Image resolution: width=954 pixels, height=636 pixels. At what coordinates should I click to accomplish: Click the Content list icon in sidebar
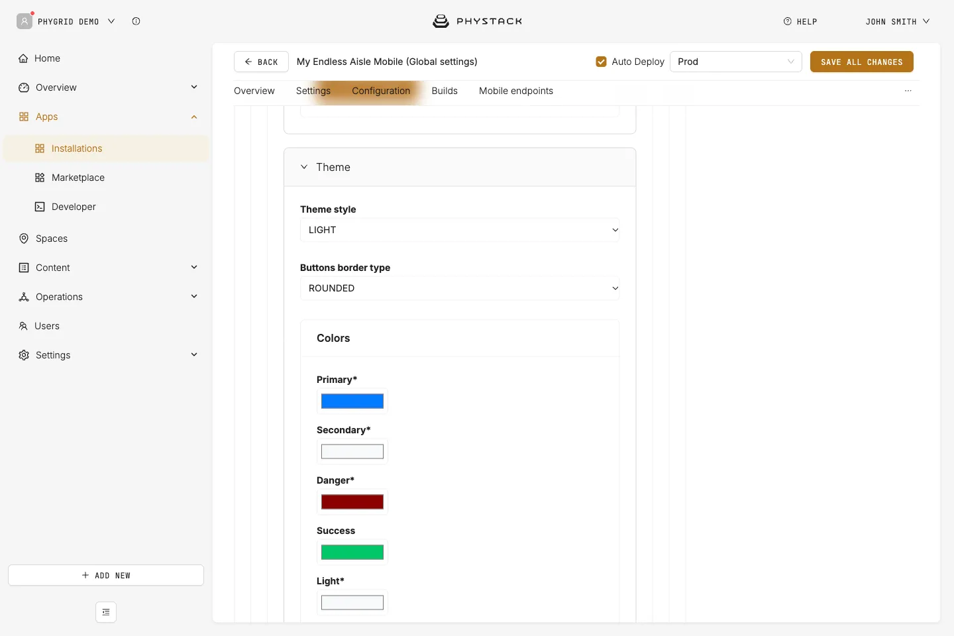coord(24,268)
